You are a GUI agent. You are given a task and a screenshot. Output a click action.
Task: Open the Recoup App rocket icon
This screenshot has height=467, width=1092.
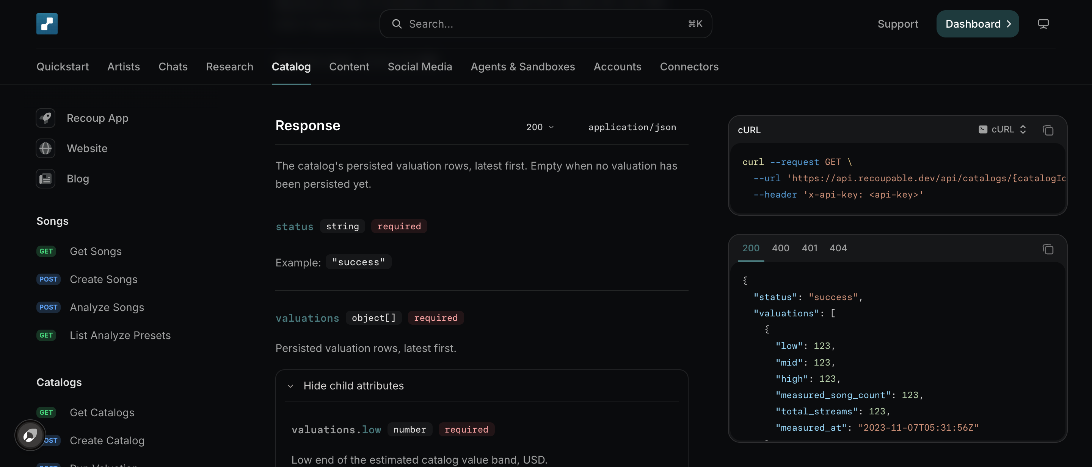pos(45,118)
